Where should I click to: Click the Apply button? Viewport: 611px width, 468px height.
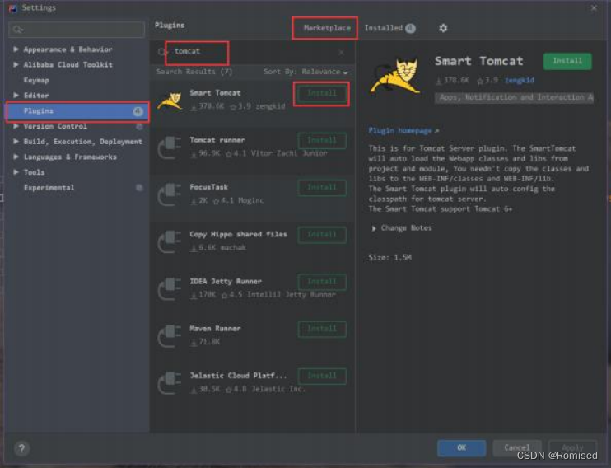tap(572, 447)
